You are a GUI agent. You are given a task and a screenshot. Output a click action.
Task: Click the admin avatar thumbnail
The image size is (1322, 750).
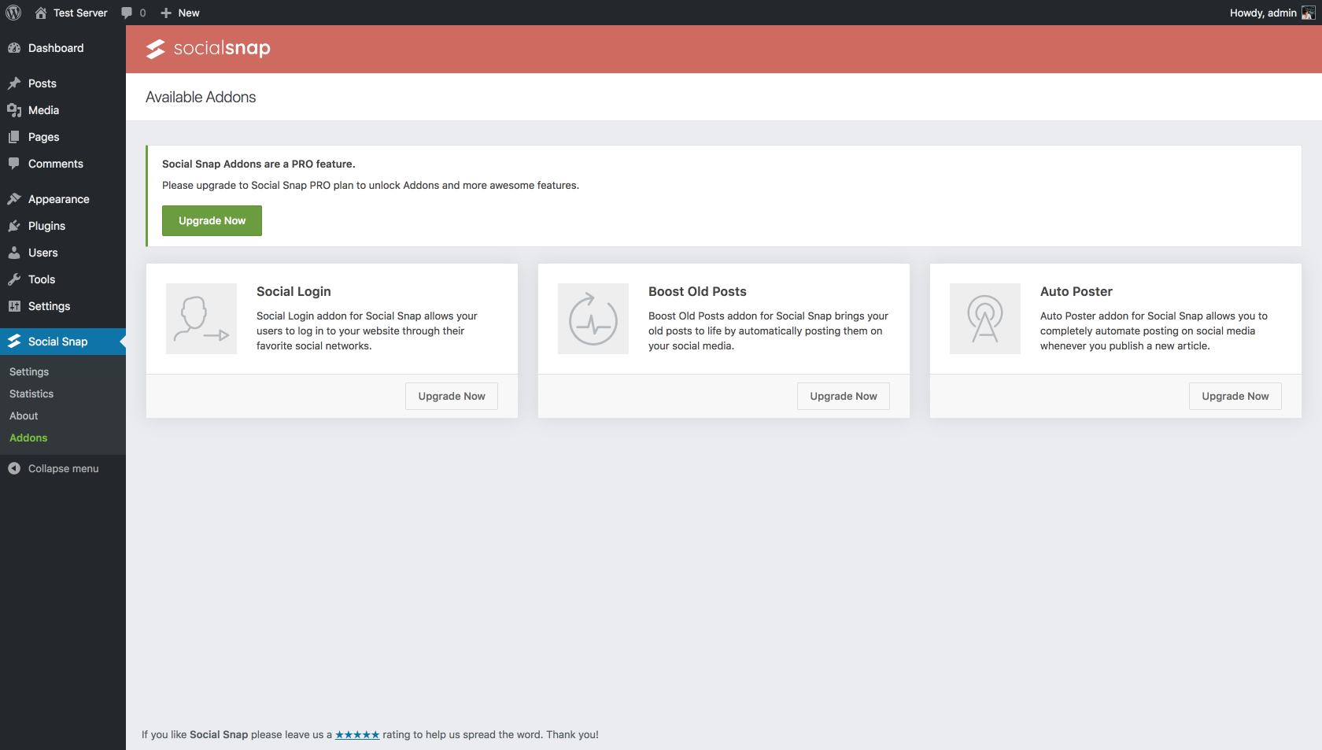click(1308, 13)
